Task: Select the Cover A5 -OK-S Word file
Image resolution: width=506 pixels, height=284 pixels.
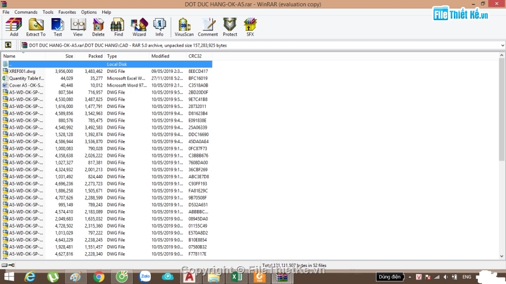Action: pyautogui.click(x=107, y=86)
